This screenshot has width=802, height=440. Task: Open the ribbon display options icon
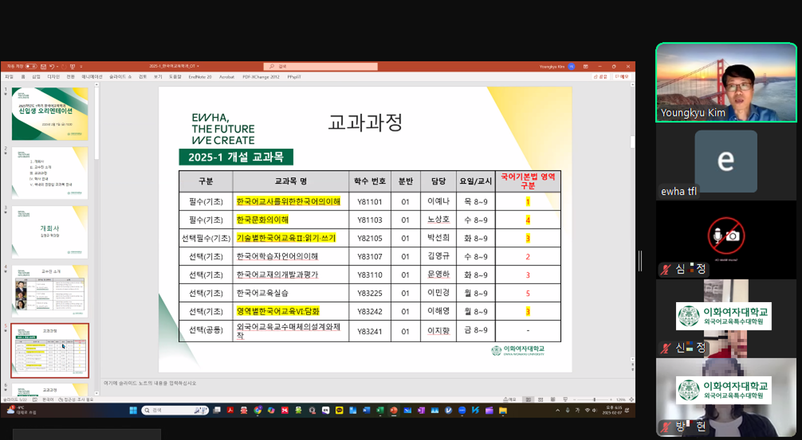(x=586, y=66)
